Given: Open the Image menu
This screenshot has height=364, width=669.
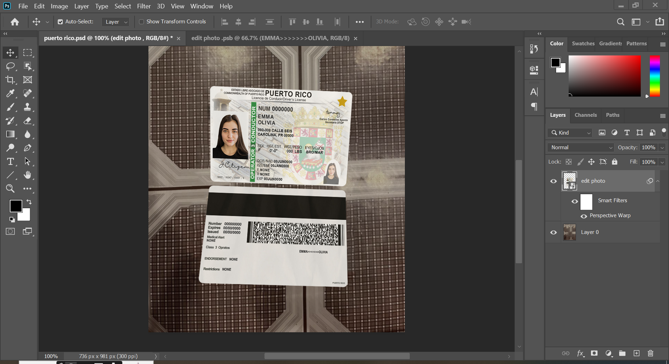Looking at the screenshot, I should pos(59,6).
